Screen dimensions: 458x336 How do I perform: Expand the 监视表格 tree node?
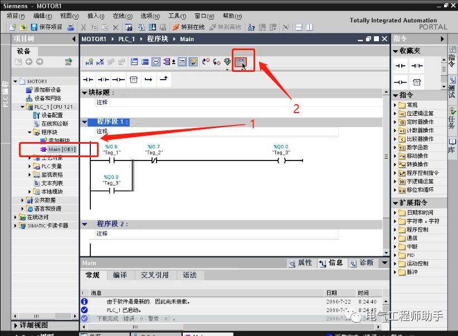(30, 175)
